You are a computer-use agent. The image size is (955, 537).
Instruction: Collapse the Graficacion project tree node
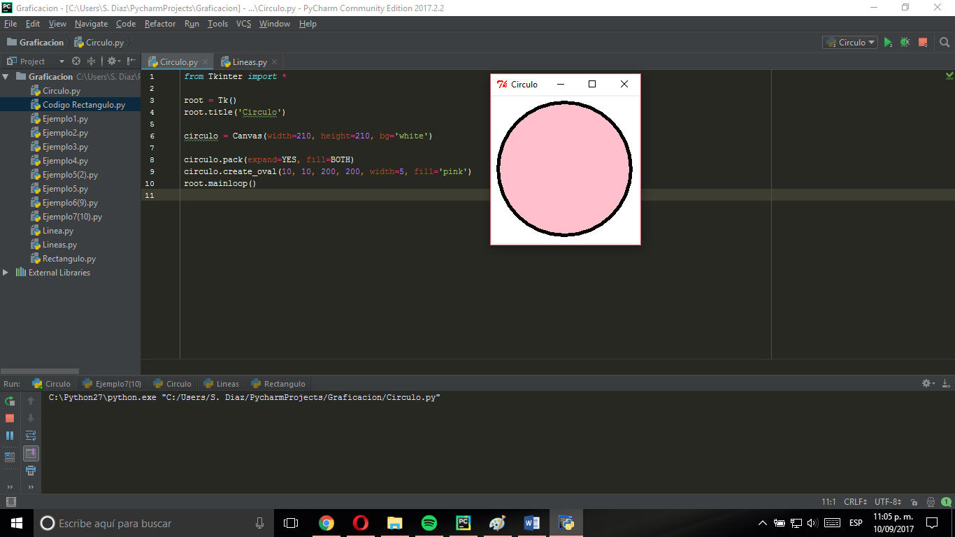click(6, 76)
